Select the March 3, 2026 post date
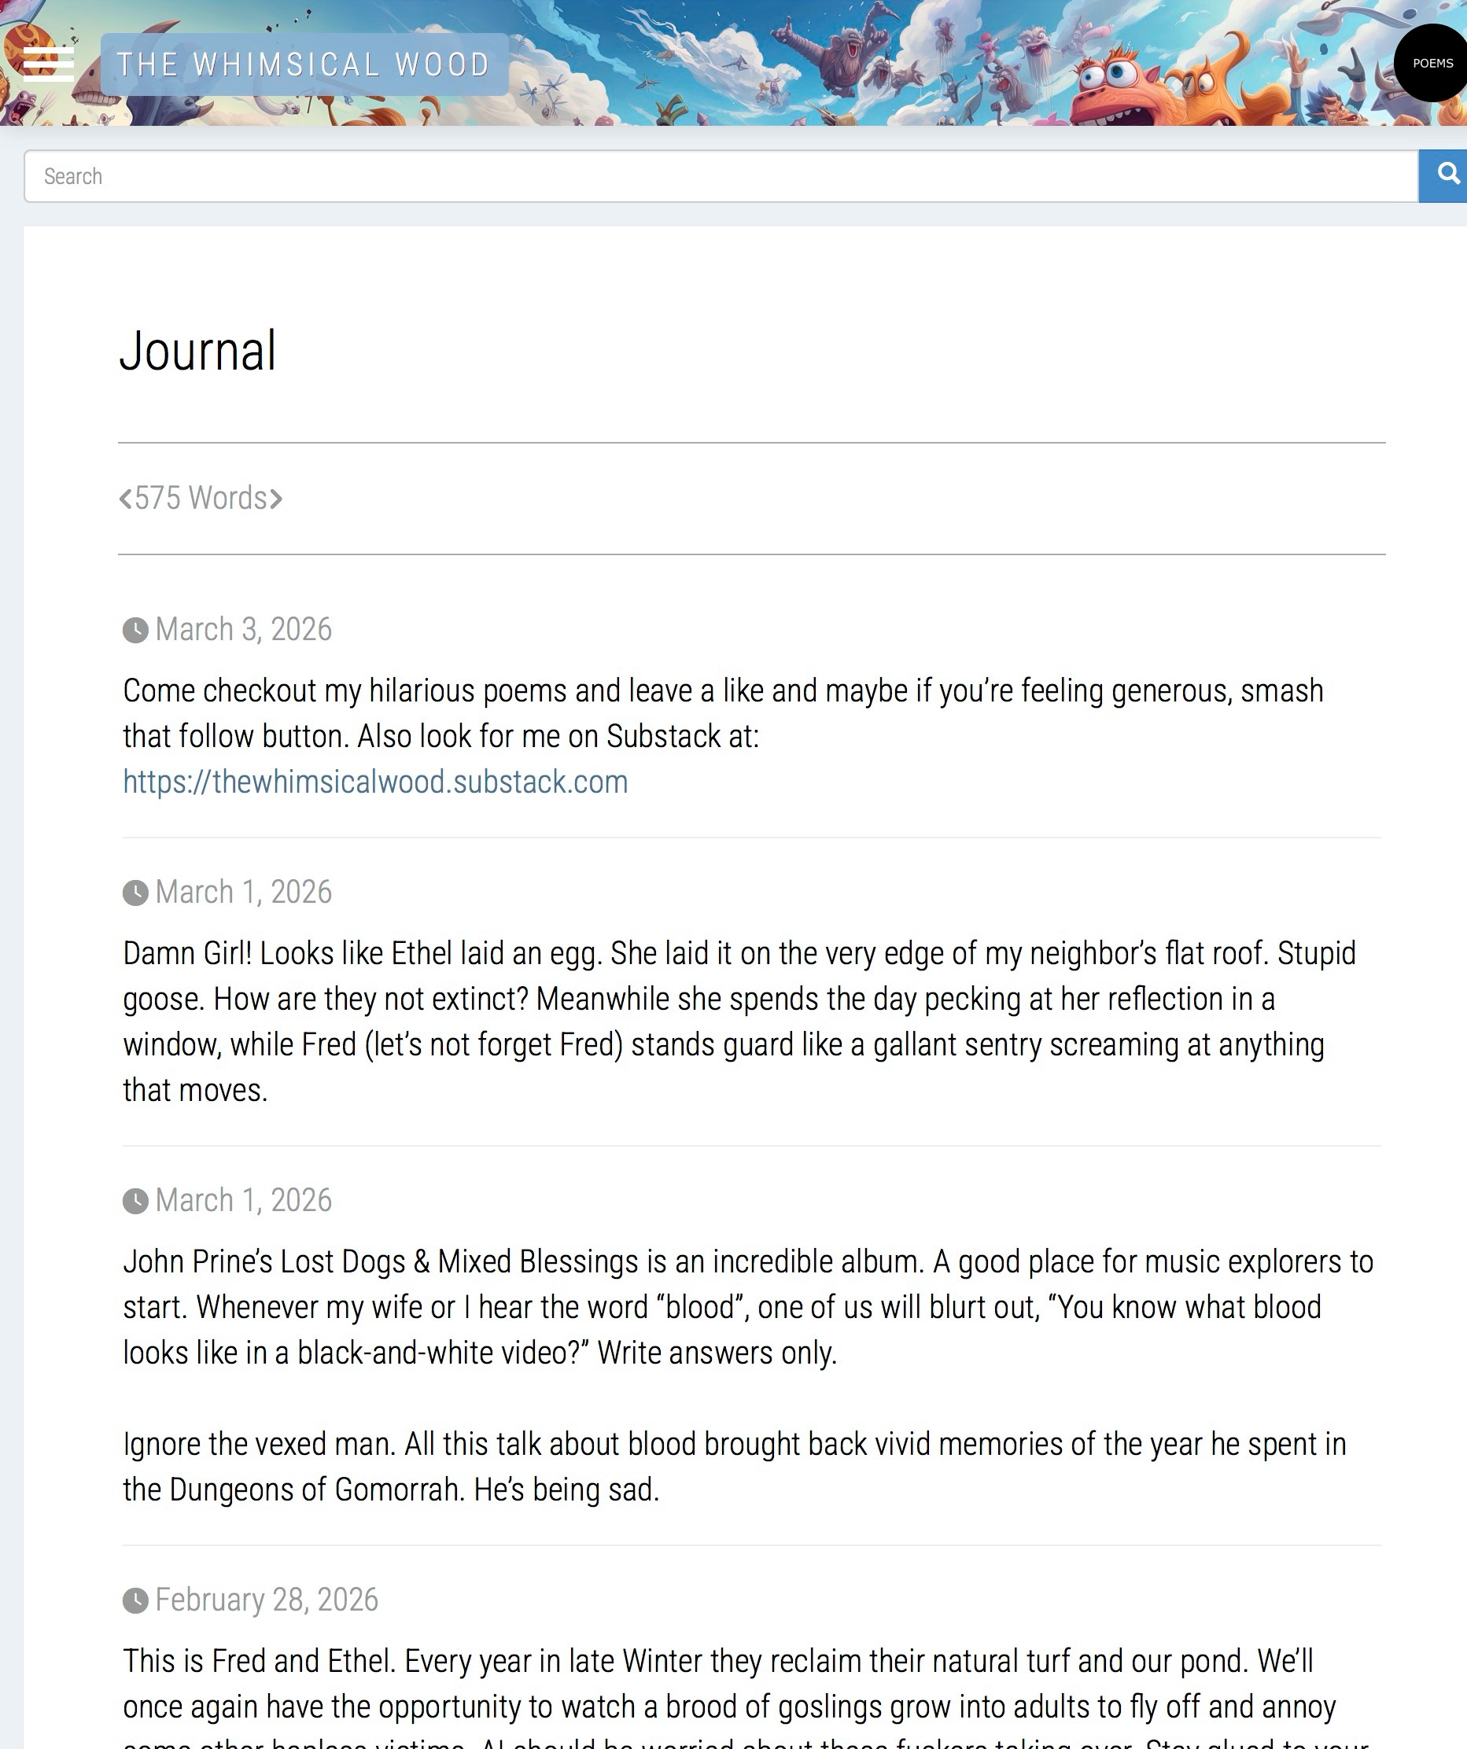 tap(243, 630)
